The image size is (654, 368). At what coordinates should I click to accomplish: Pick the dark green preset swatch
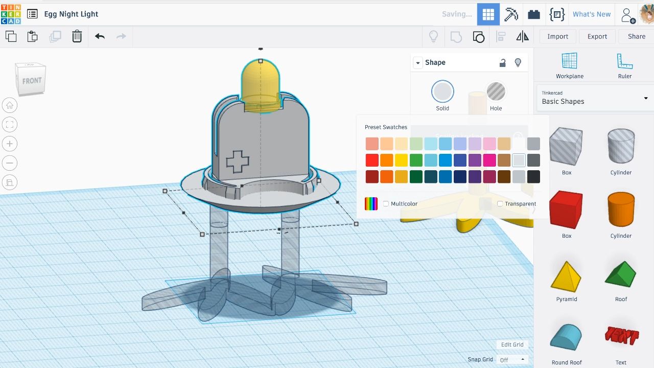[x=416, y=177]
